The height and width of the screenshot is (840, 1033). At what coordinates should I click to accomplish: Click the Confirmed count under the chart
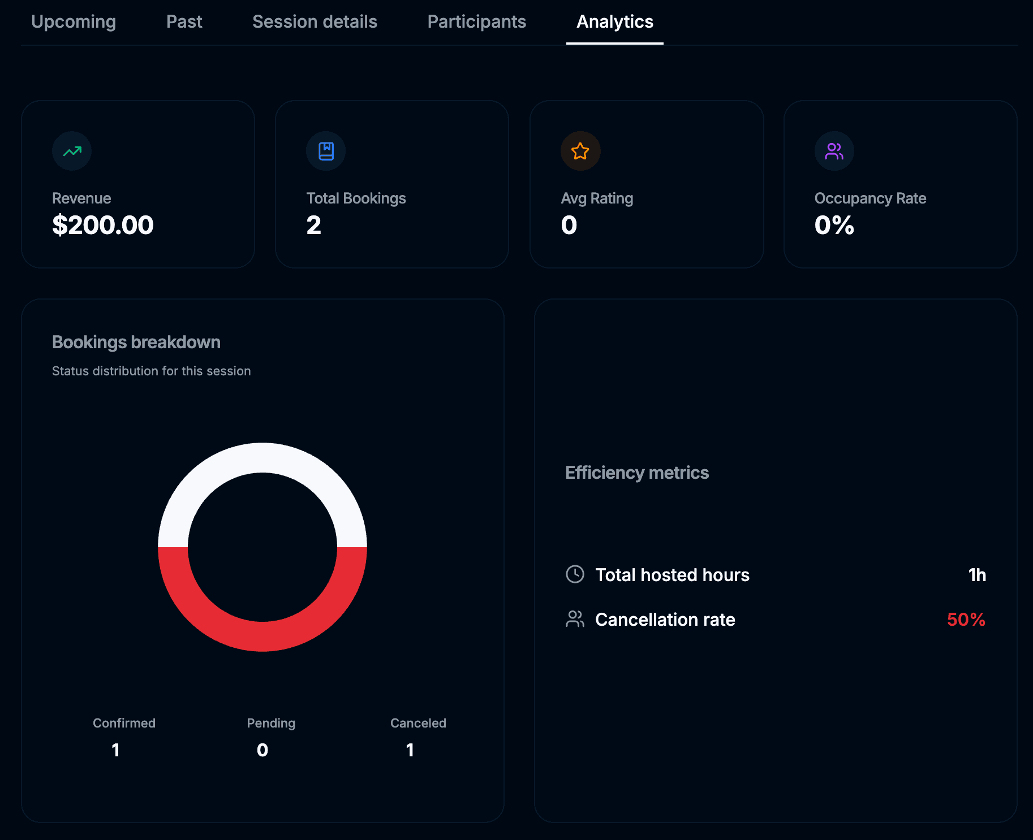click(115, 750)
